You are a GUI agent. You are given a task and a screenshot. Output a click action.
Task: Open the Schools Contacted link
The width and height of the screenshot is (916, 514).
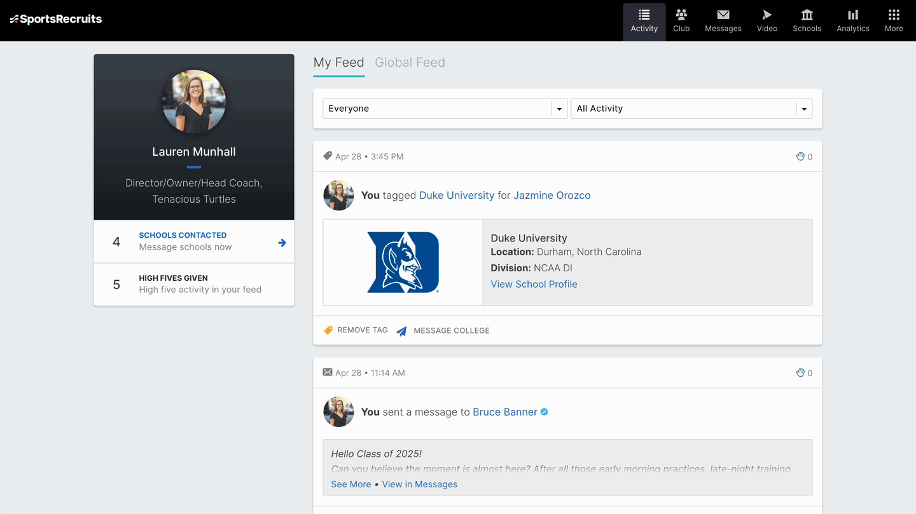pos(183,235)
